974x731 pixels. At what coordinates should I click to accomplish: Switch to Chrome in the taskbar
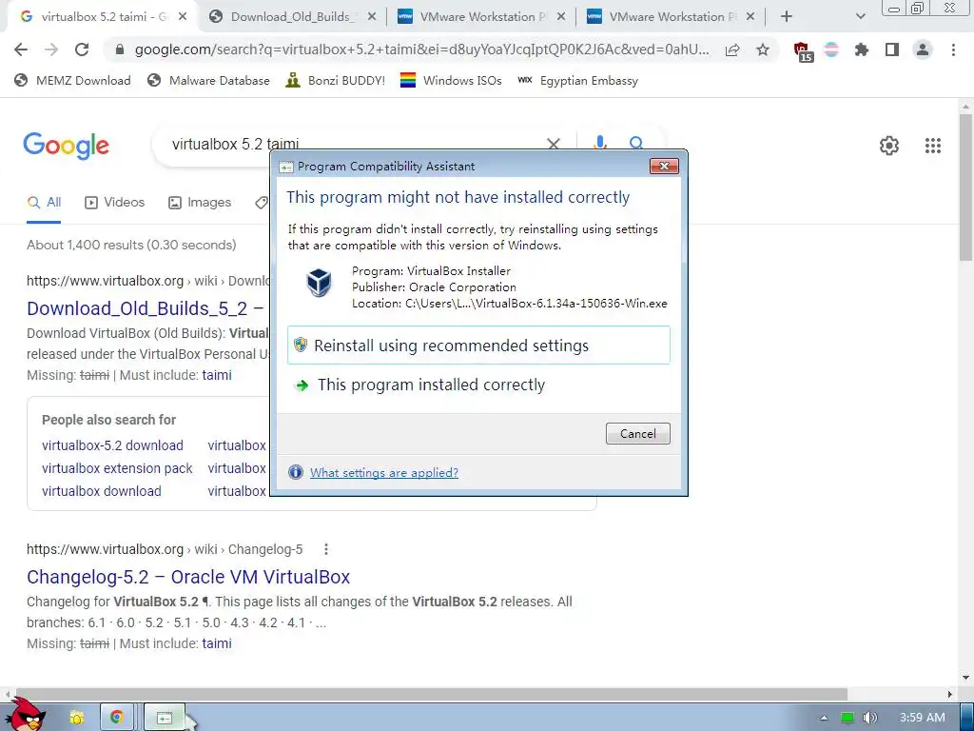coord(116,718)
